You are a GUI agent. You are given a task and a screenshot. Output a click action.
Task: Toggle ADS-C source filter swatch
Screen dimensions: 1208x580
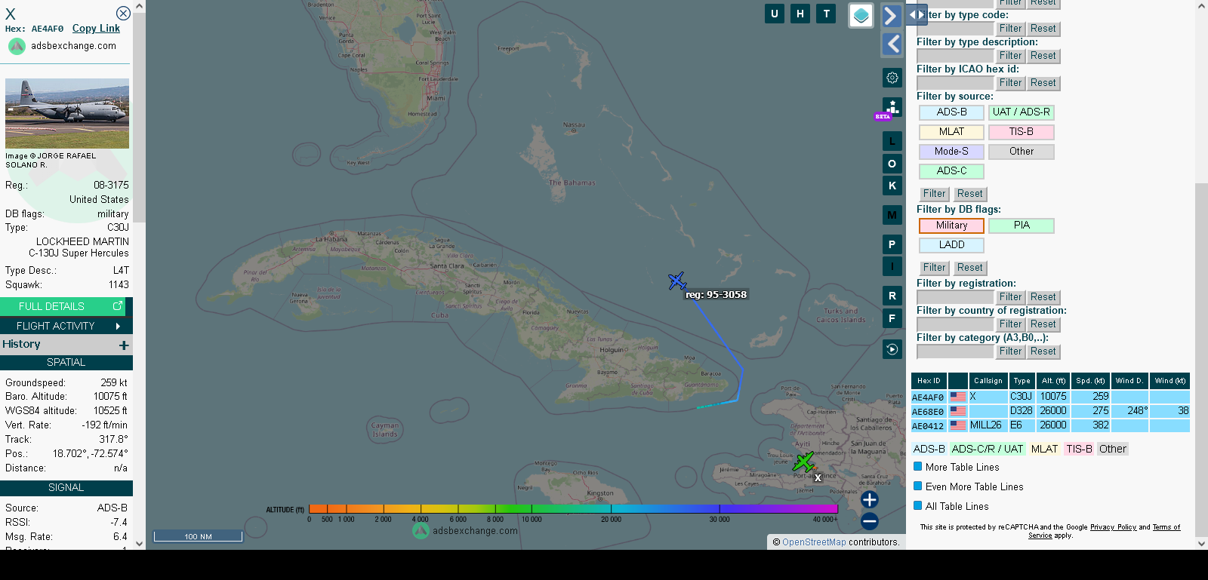(x=951, y=171)
